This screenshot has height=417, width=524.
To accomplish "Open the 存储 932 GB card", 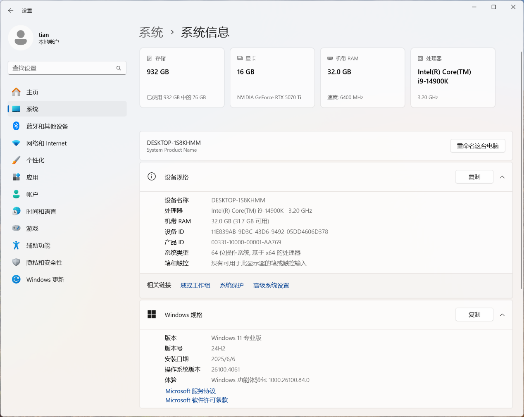I will click(182, 78).
